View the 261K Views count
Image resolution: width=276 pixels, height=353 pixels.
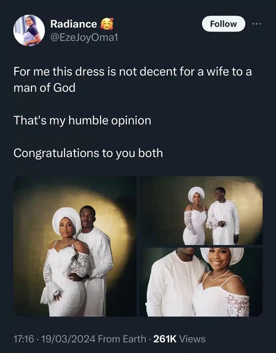[179, 339]
